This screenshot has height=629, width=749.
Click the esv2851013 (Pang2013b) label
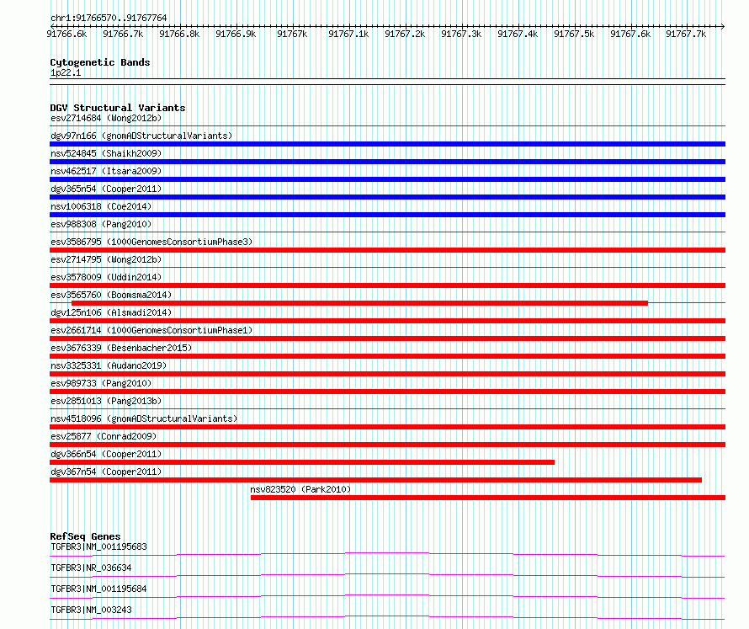click(106, 401)
